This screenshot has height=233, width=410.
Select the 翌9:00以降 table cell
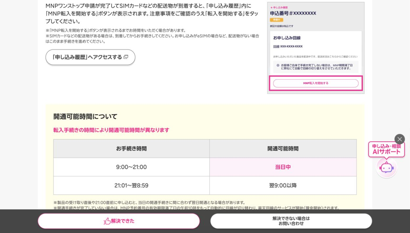pyautogui.click(x=283, y=186)
